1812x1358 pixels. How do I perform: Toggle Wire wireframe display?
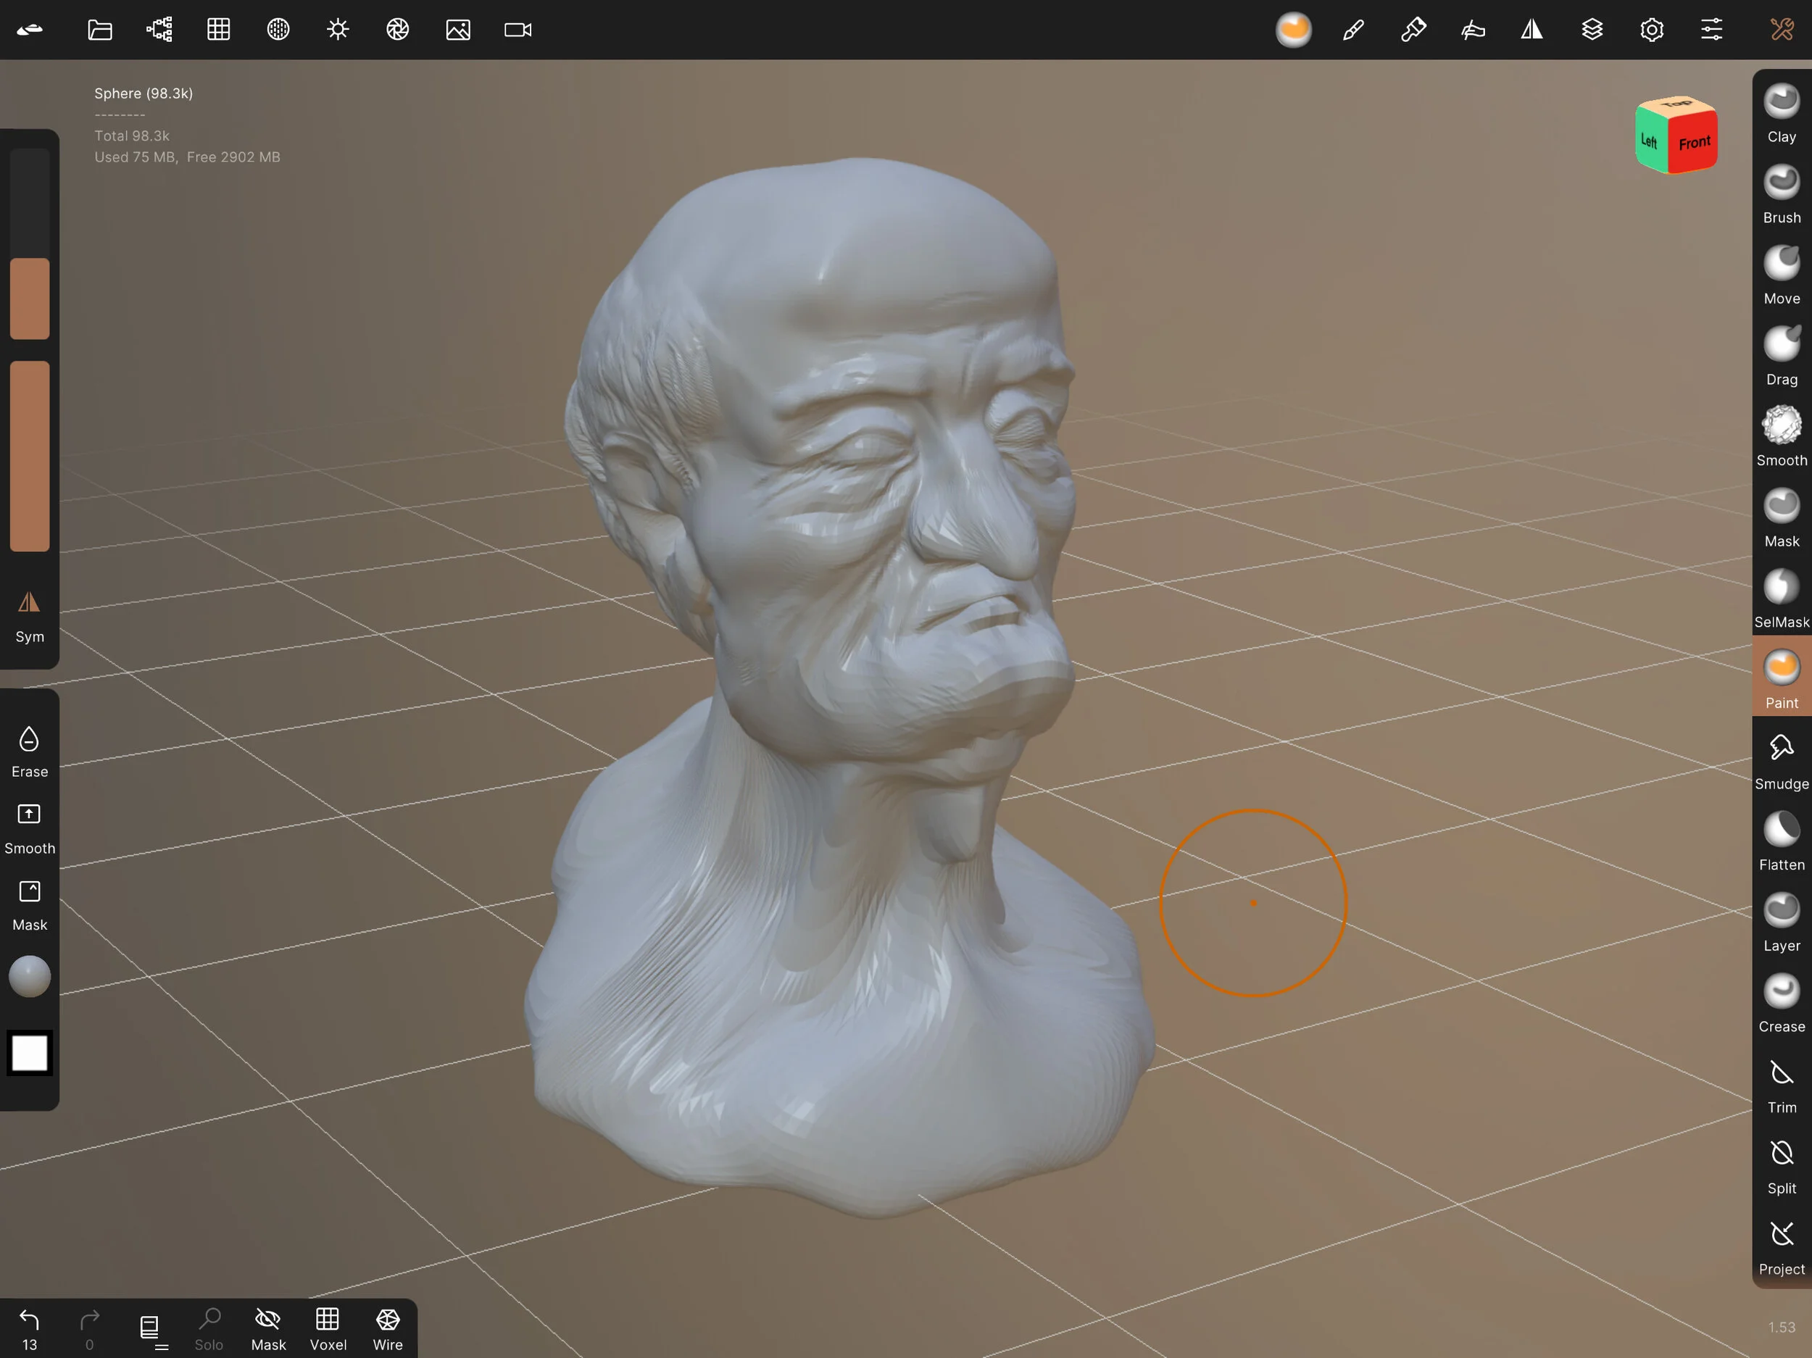click(x=388, y=1328)
